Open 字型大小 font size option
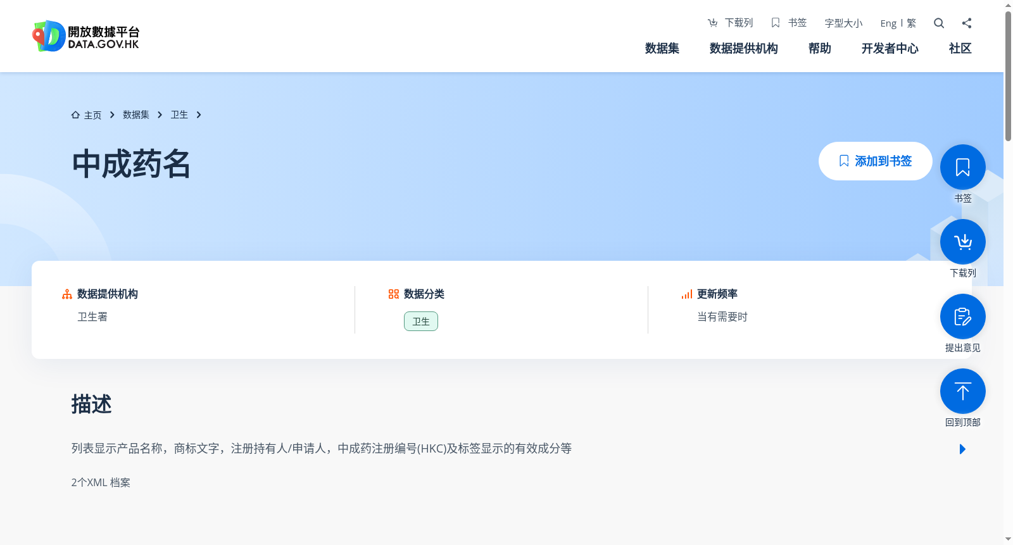 tap(844, 23)
